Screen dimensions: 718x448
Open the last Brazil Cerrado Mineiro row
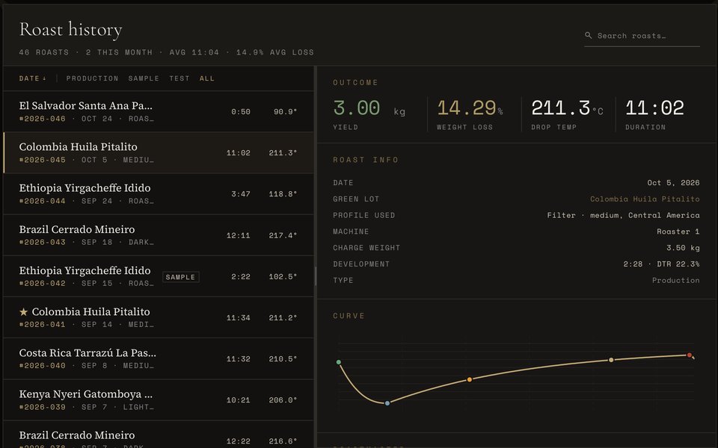pos(159,435)
